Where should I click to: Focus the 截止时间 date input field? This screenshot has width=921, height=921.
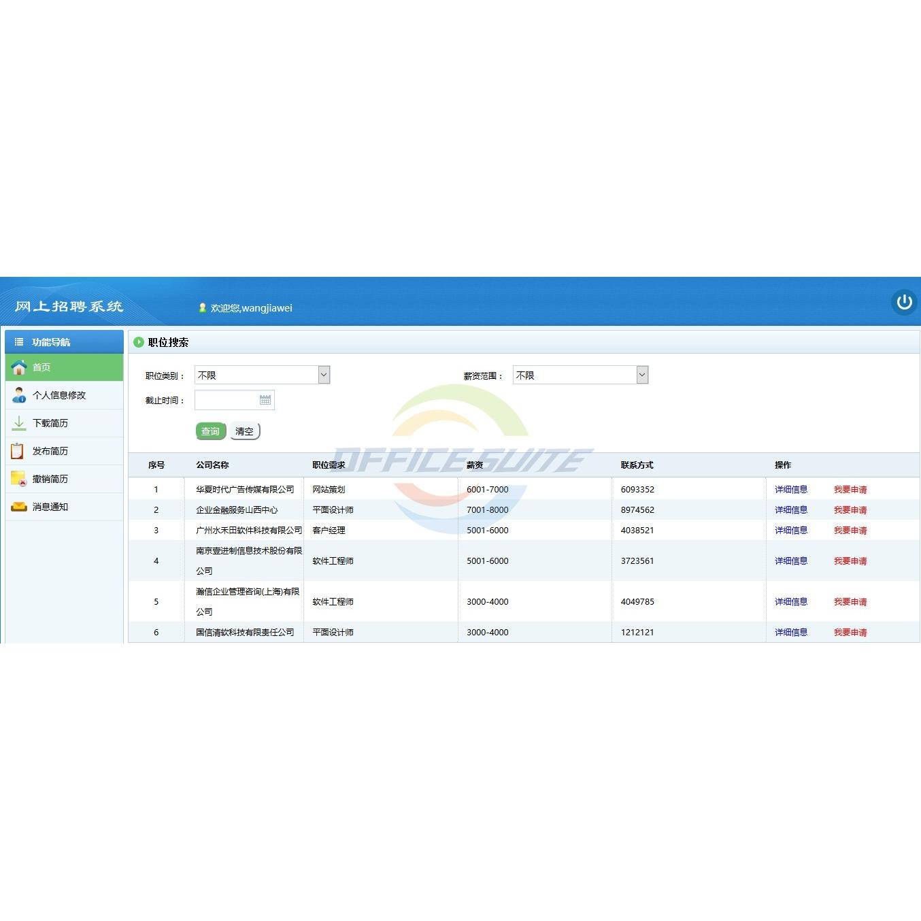235,400
